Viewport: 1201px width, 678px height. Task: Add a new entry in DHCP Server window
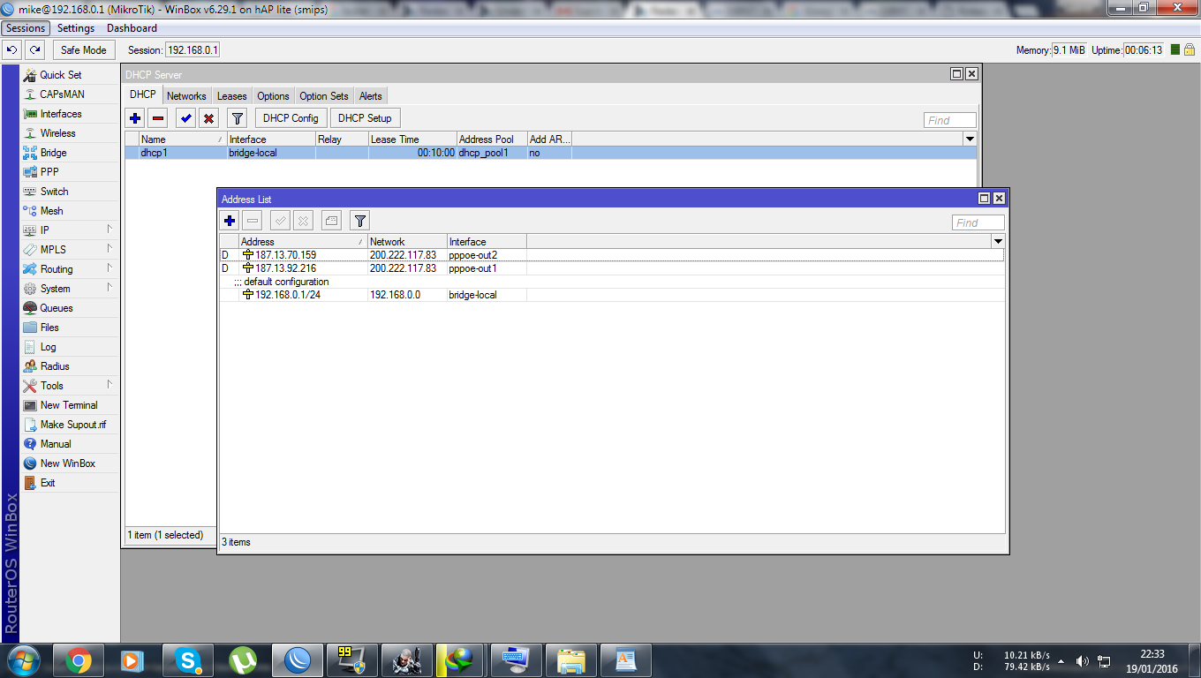[x=135, y=118]
